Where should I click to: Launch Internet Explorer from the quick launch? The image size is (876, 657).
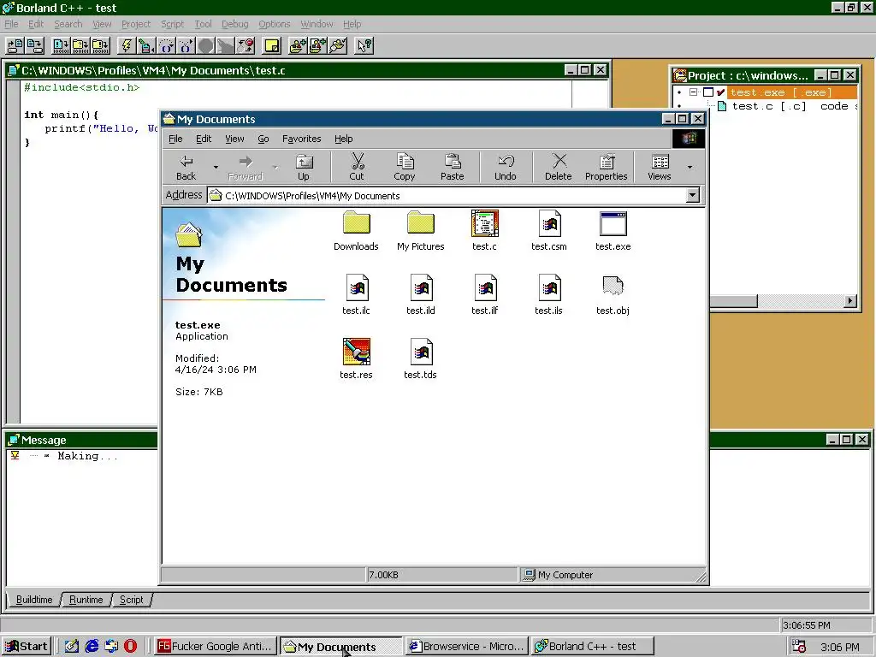pyautogui.click(x=91, y=647)
